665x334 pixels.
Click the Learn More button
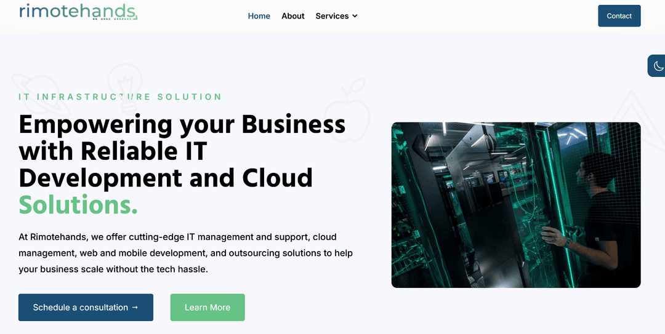click(x=208, y=308)
